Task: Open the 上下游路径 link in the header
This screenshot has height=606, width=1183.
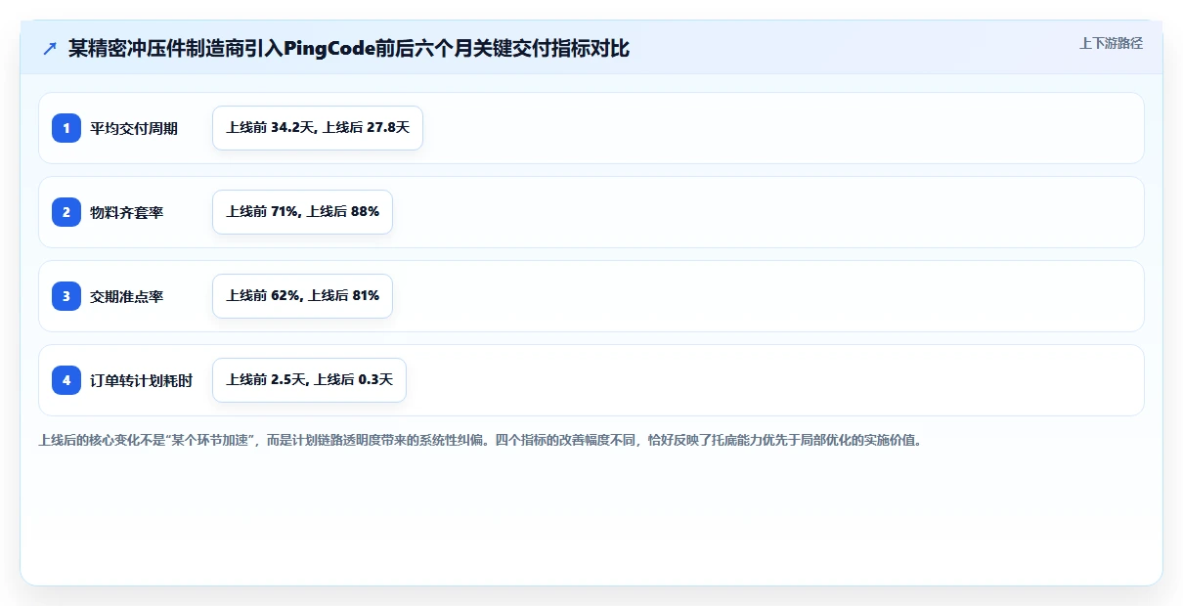Action: click(1111, 44)
